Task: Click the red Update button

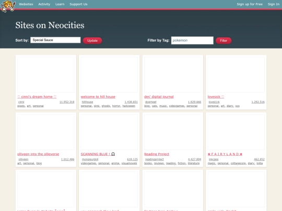Action: point(92,41)
